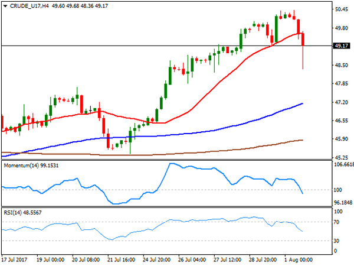Click the 1 Aug 00:00 time label
Screen dimensions: 354x266
[299, 259]
